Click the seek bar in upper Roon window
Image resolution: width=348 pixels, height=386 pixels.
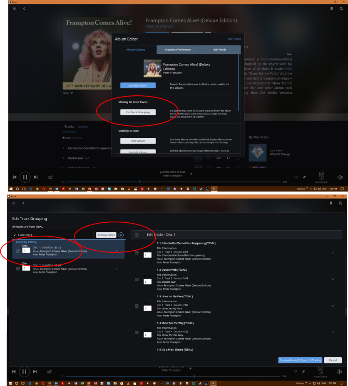174,182
